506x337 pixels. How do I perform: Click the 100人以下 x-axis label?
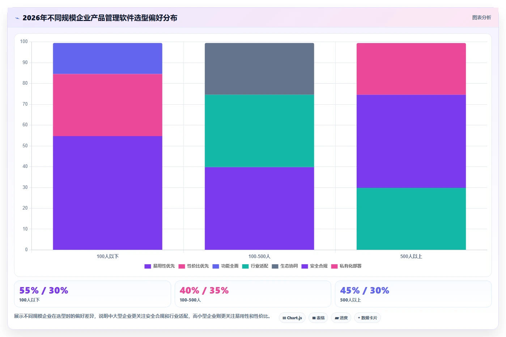pos(107,256)
